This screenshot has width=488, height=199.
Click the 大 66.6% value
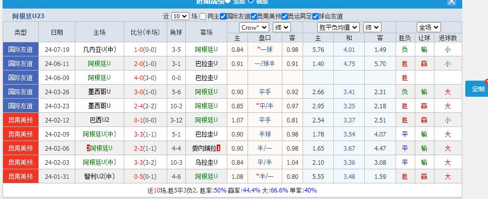click(x=279, y=190)
